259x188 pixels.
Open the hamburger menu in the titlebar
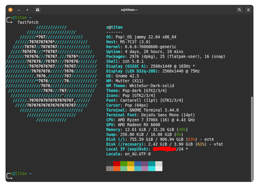pyautogui.click(x=248, y=10)
